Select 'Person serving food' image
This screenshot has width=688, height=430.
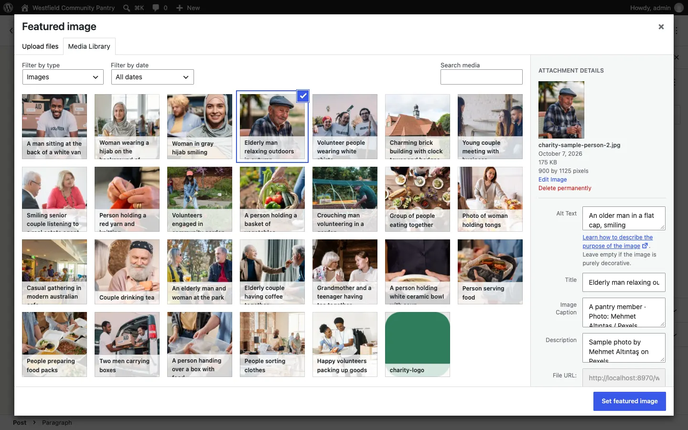[490, 272]
